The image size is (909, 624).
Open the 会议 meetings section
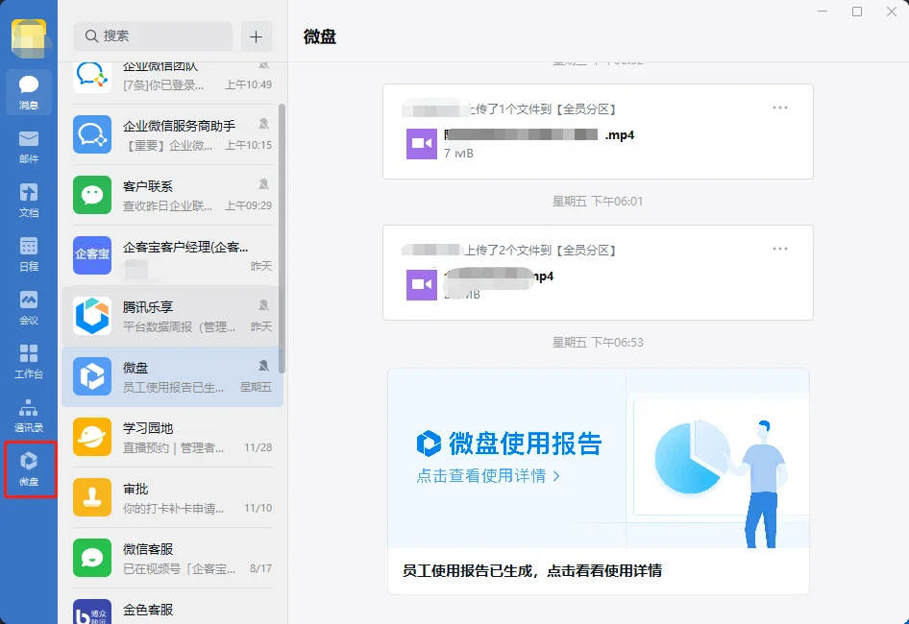click(29, 307)
